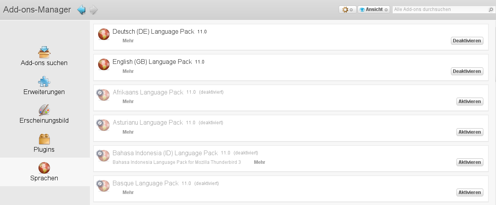
Task: Click the disabled Basque Language Pack icon
Action: click(x=103, y=185)
